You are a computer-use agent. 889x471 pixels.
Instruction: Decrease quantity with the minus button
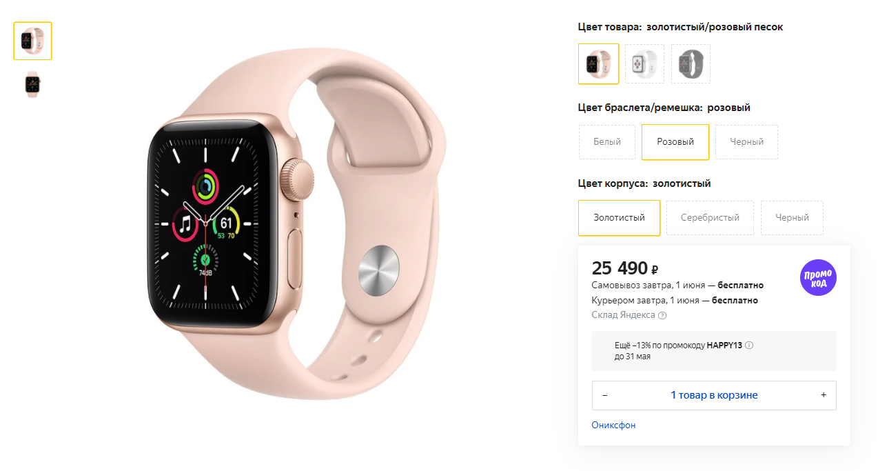coord(605,395)
